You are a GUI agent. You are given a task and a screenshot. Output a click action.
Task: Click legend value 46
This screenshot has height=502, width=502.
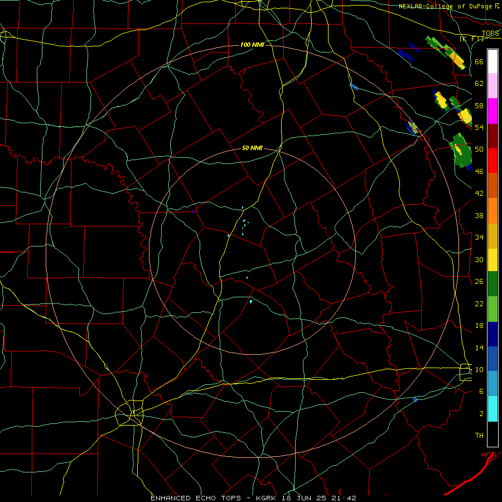(479, 172)
